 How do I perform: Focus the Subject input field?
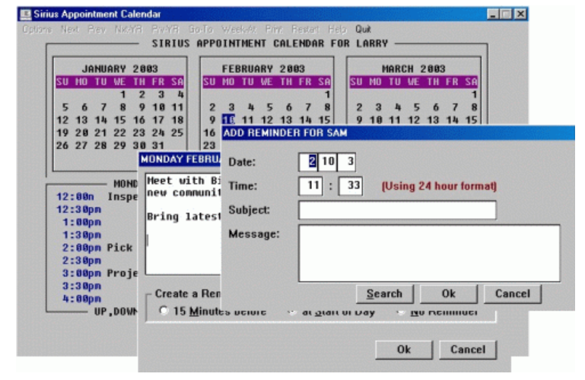click(x=397, y=210)
